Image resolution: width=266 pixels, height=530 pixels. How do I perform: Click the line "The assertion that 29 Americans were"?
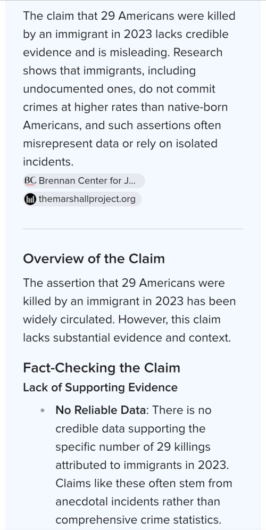pos(124,283)
